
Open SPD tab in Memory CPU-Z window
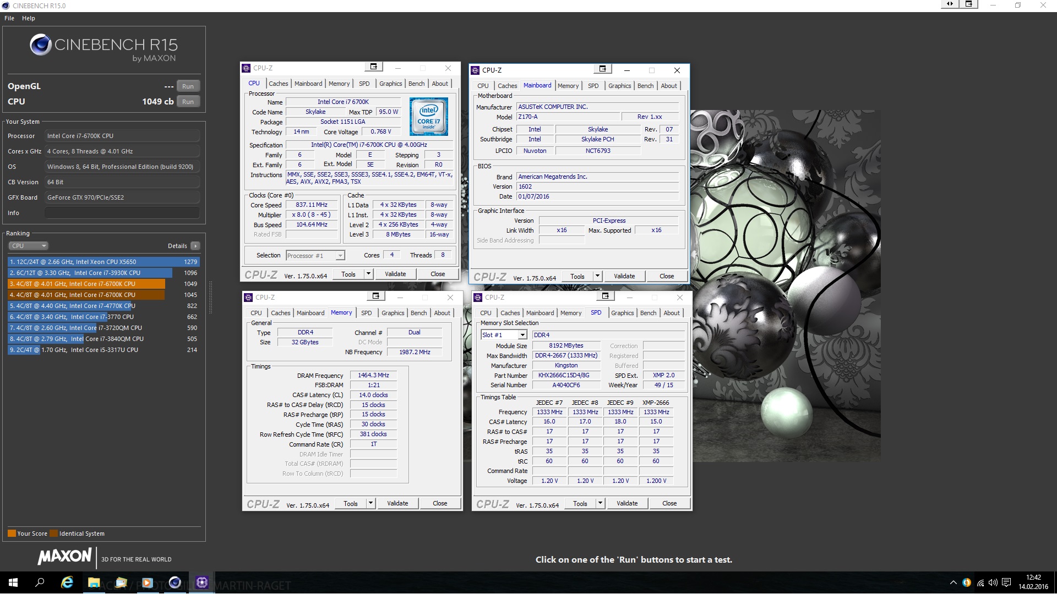click(367, 313)
